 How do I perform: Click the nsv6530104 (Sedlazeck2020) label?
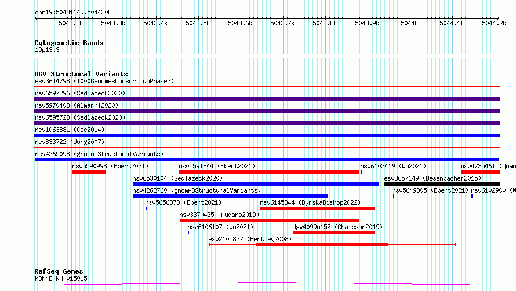177,178
